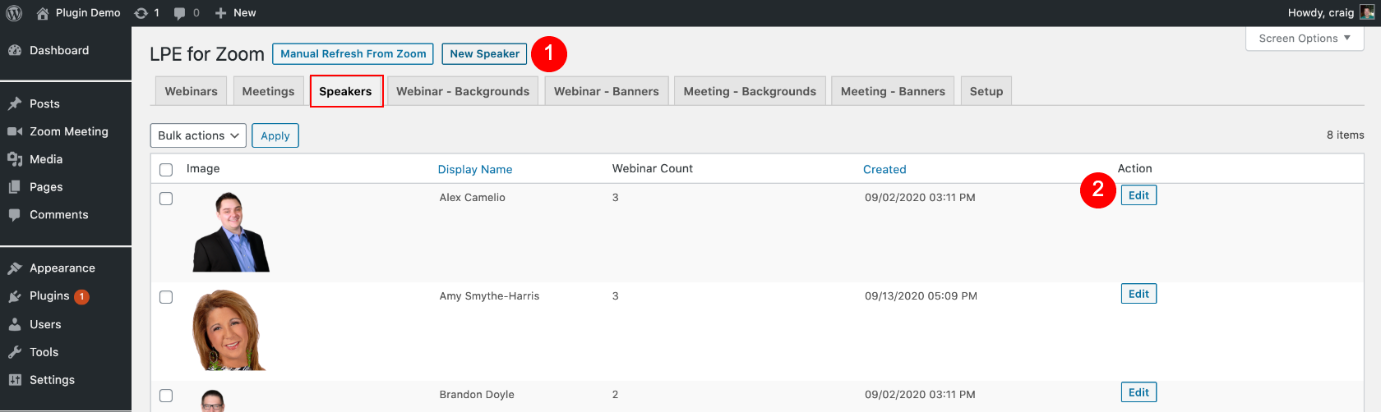
Task: Click the Settings sliders icon
Action: (x=15, y=380)
